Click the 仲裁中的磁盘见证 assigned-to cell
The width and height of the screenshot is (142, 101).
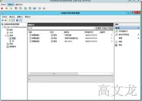pos(71,38)
